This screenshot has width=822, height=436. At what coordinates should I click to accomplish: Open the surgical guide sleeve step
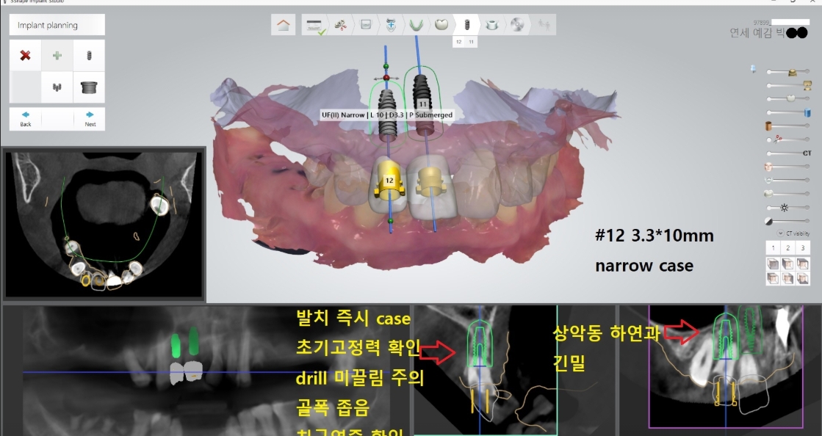pyautogui.click(x=491, y=25)
